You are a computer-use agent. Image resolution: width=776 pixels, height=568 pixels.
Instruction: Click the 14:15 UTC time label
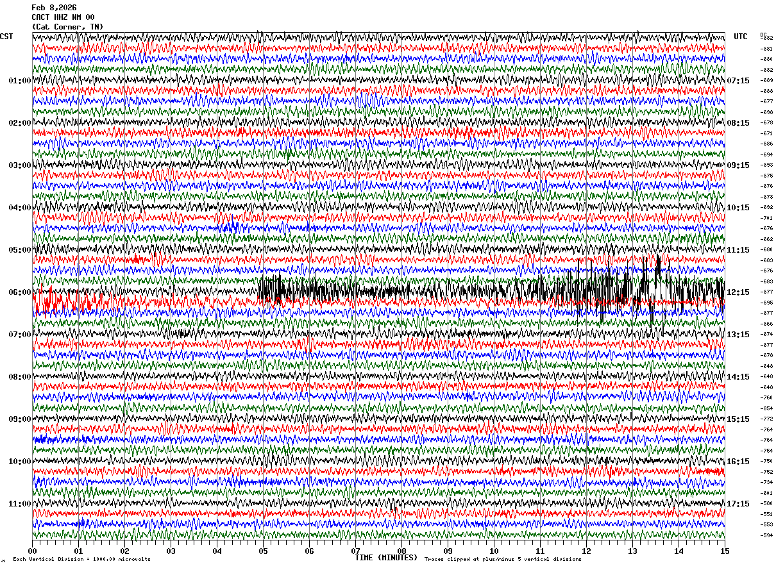click(738, 377)
